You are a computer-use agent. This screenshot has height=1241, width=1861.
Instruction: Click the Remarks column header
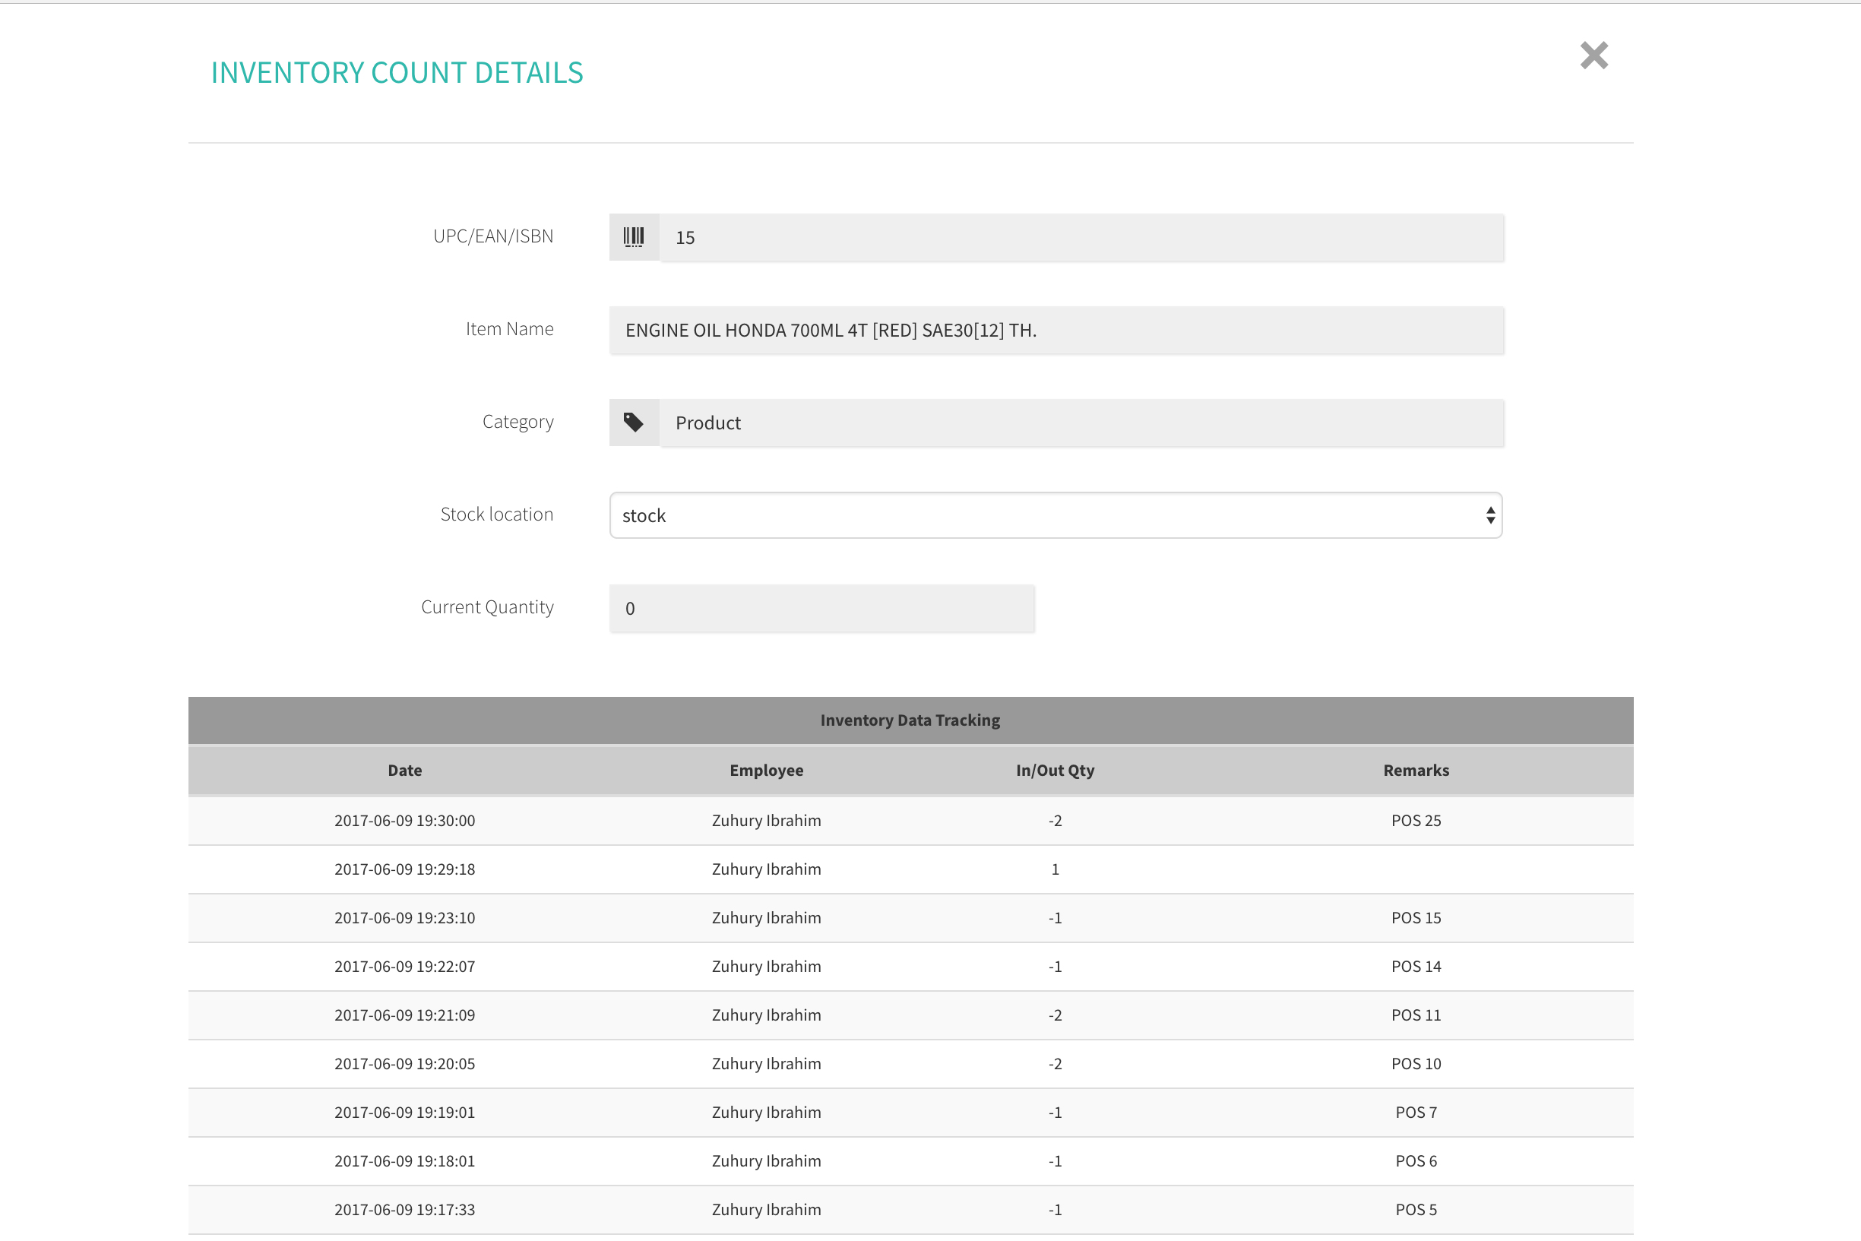[1416, 770]
